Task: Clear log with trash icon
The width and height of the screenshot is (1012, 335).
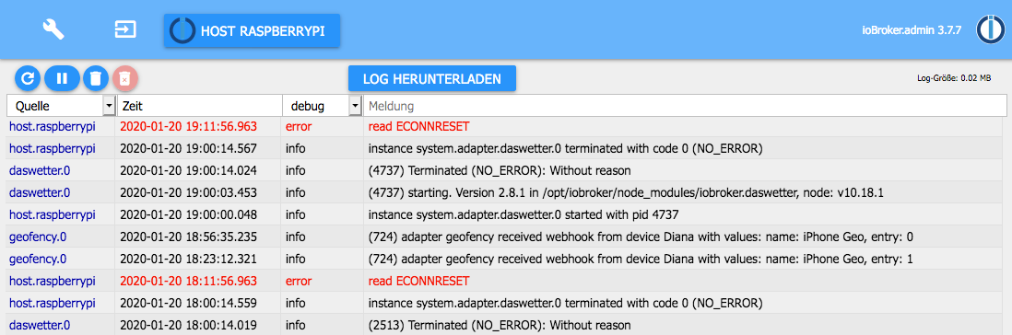Action: [x=96, y=78]
